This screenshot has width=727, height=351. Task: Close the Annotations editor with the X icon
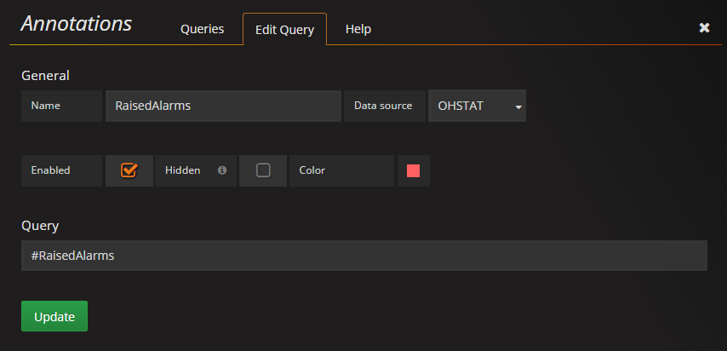pyautogui.click(x=704, y=28)
